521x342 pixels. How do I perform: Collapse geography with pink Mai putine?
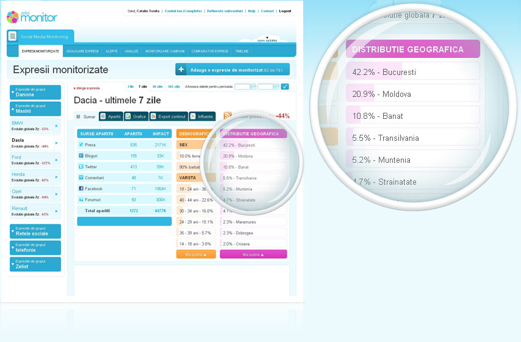253,254
